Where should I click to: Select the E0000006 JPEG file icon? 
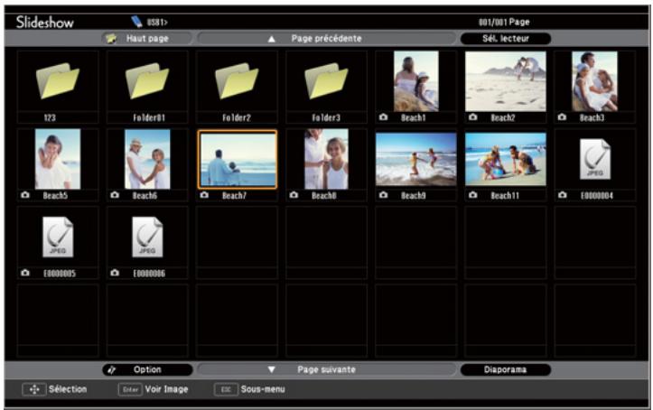pyautogui.click(x=147, y=237)
